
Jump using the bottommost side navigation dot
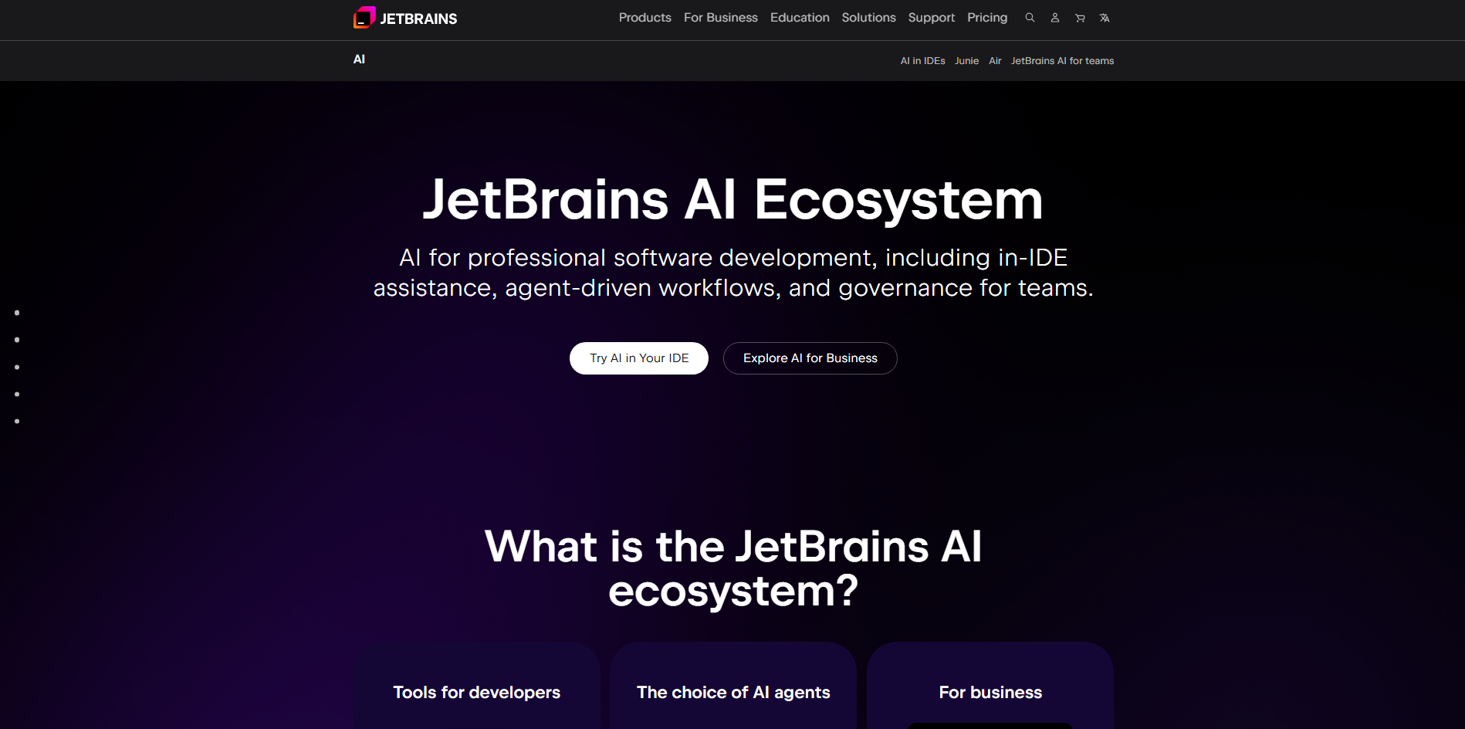coord(17,422)
